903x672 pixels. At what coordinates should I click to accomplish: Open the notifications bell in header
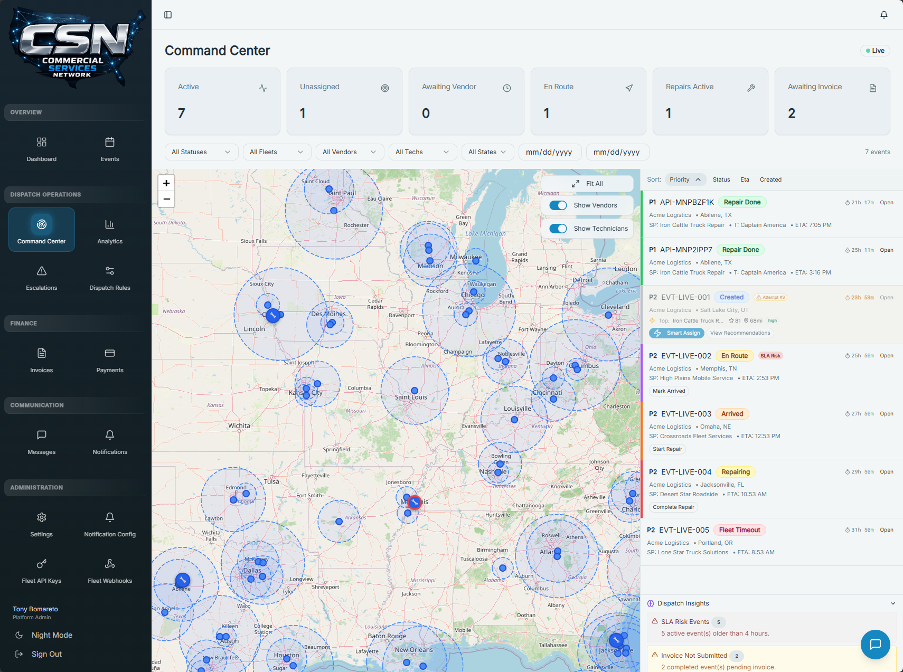pos(884,15)
